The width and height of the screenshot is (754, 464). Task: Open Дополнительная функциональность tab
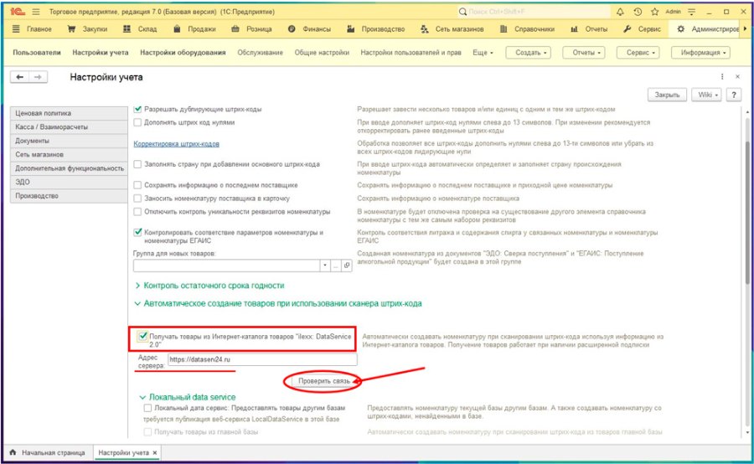pos(69,168)
